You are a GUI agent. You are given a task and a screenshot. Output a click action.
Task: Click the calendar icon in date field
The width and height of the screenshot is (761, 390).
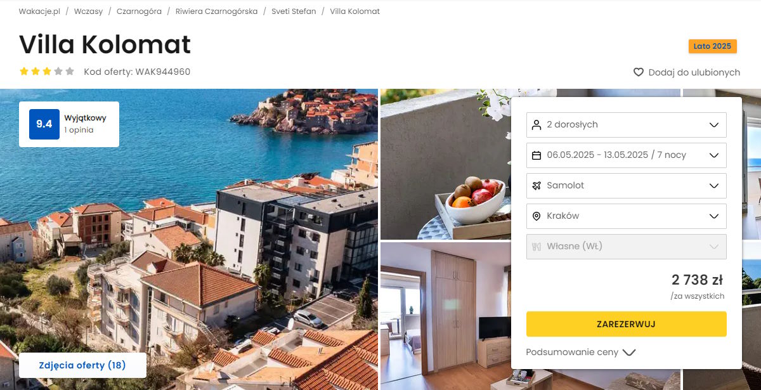[537, 155]
